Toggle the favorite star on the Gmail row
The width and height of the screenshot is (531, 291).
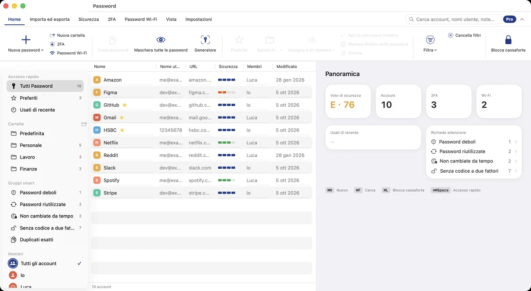(x=122, y=118)
